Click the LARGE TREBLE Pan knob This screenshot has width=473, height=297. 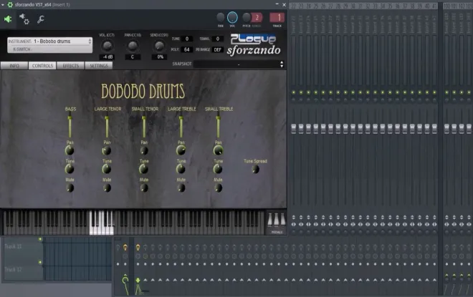[181, 150]
